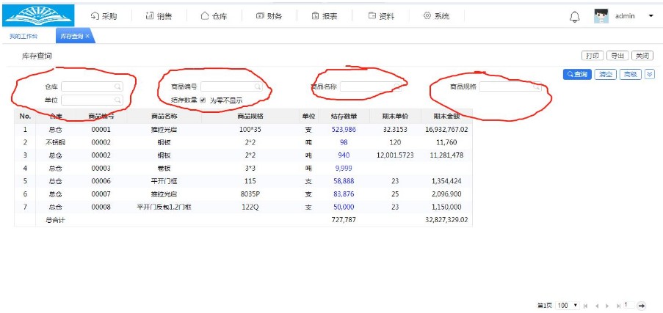The width and height of the screenshot is (663, 313).
Task: Click the 打印 button
Action: tap(593, 56)
